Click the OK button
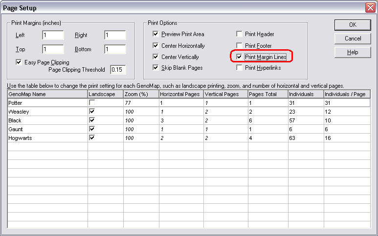 click(353, 25)
